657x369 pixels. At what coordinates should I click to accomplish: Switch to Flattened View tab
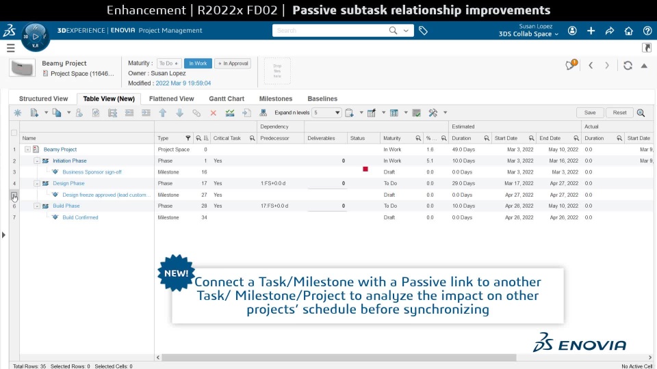point(171,98)
